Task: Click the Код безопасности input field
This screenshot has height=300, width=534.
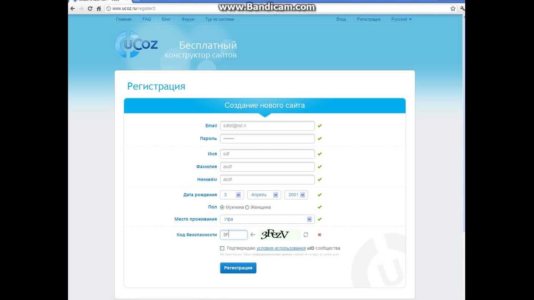Action: coord(234,235)
